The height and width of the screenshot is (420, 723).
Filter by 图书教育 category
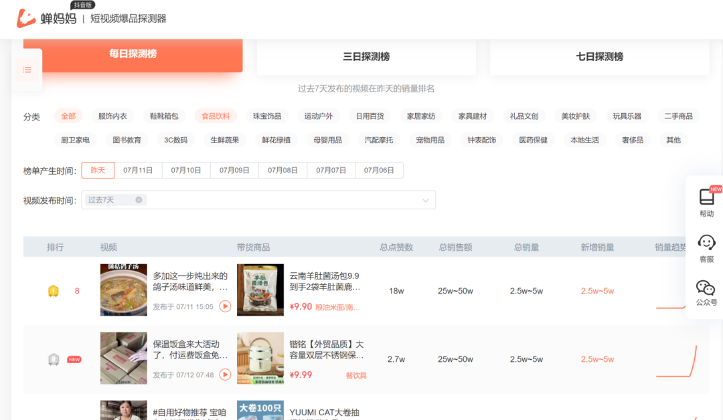(127, 140)
